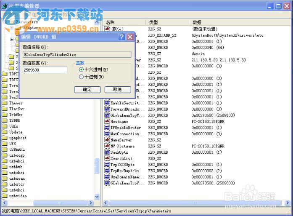Select the NameServer string value icon

coord(107,140)
